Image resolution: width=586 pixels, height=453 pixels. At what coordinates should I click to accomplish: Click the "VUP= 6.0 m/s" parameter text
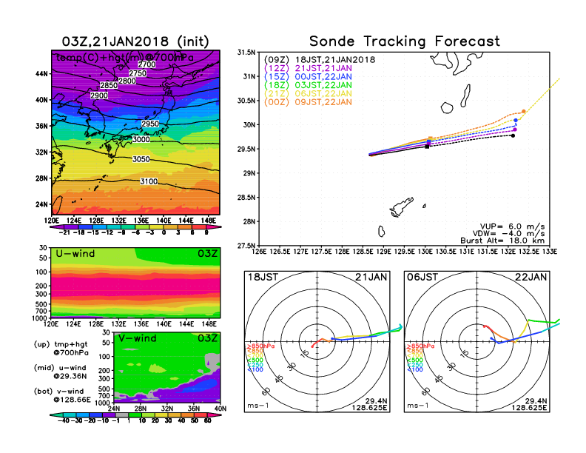click(512, 226)
